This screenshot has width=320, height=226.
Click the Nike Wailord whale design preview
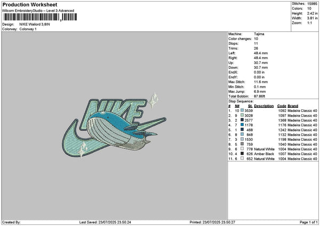(x=114, y=125)
